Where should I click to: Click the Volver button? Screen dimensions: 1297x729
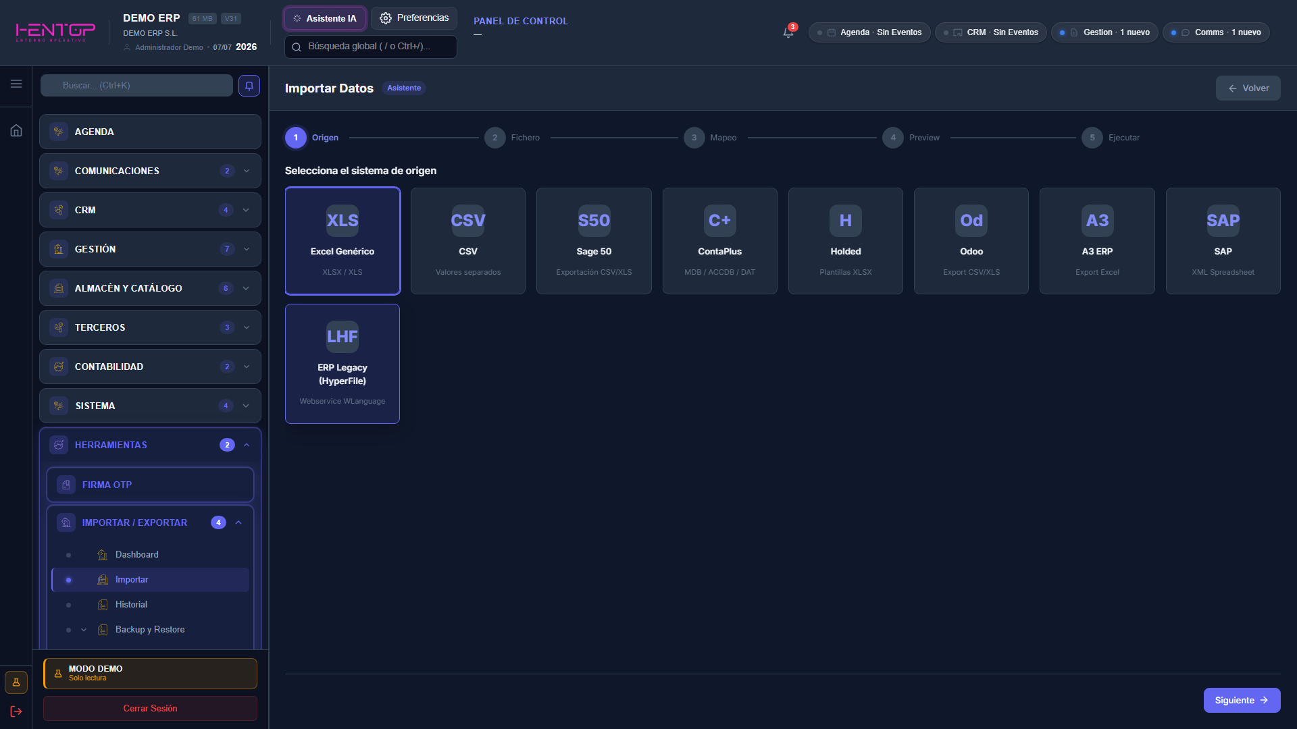click(1248, 88)
